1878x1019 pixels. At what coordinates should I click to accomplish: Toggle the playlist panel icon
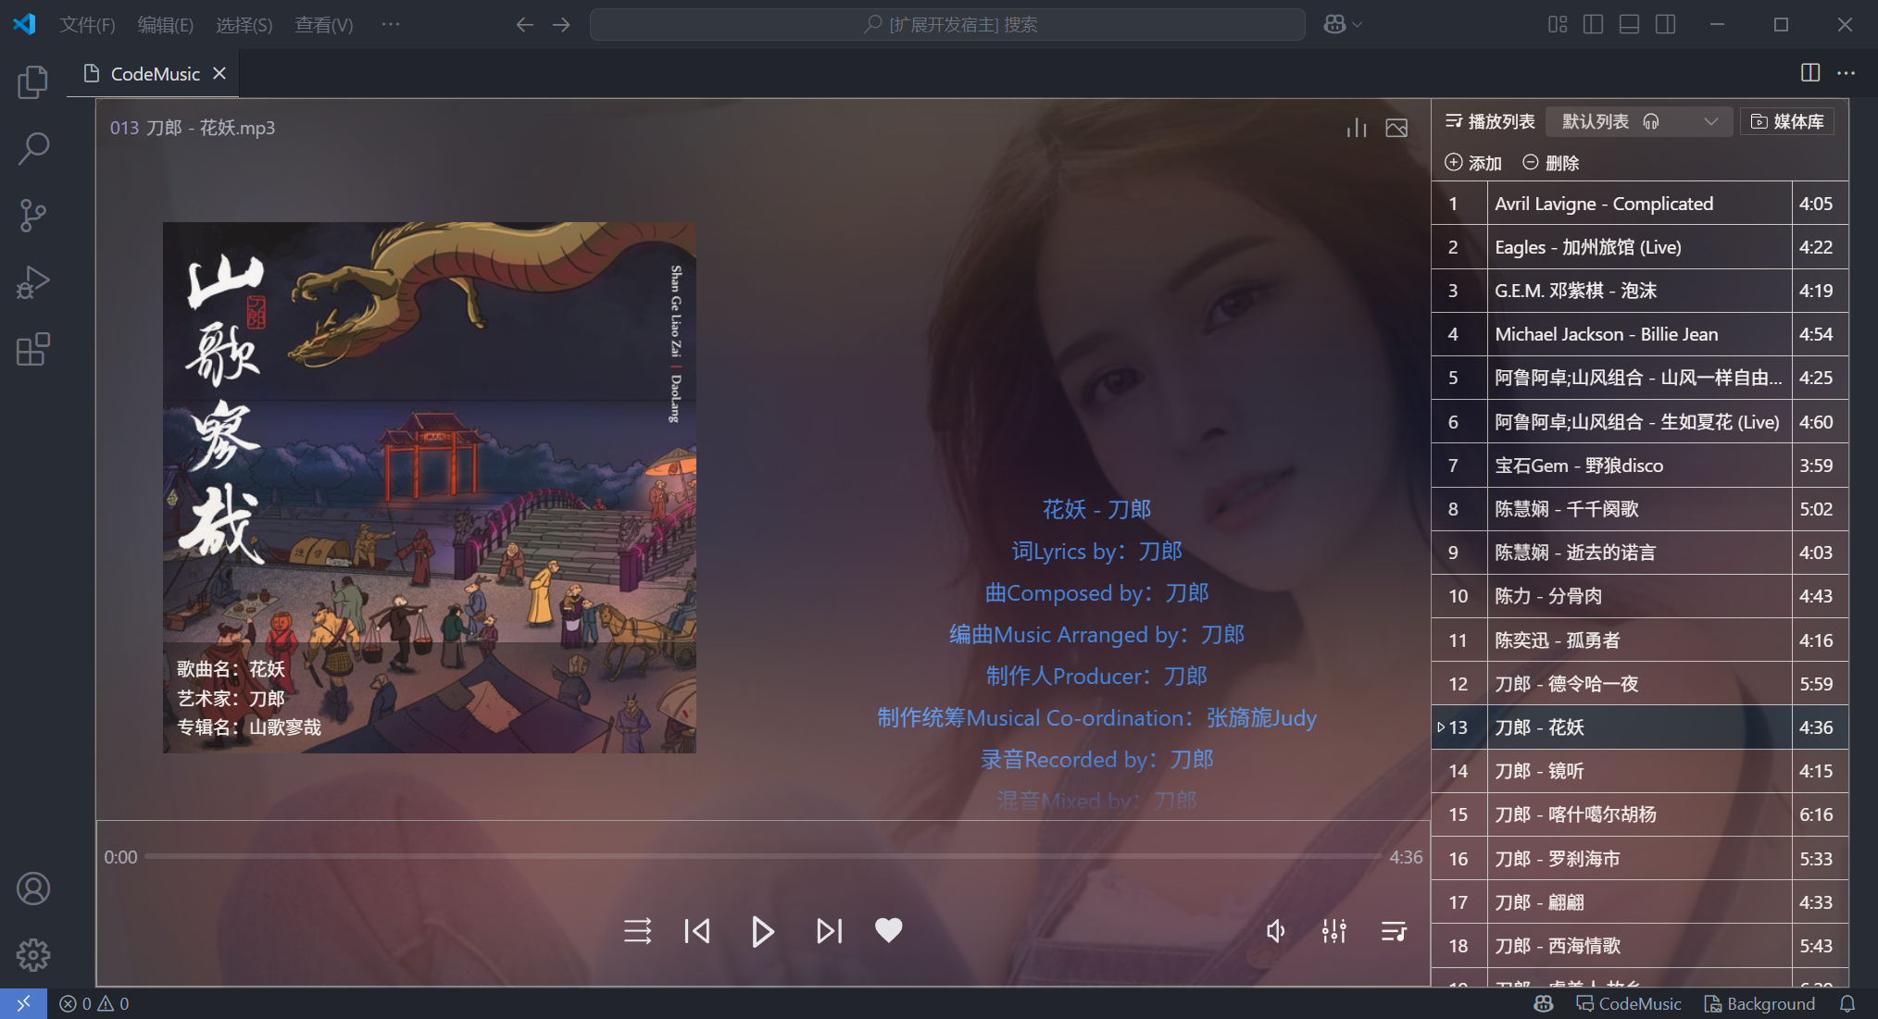1394,931
